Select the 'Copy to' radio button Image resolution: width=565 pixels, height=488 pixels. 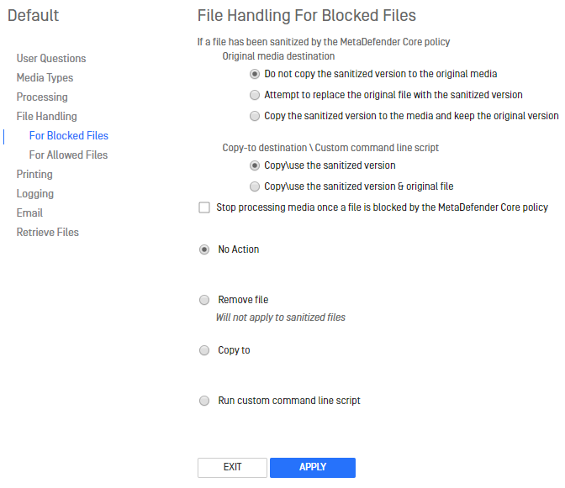coord(204,350)
